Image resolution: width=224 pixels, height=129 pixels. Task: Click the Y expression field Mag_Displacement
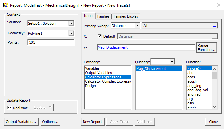[x=146, y=47]
